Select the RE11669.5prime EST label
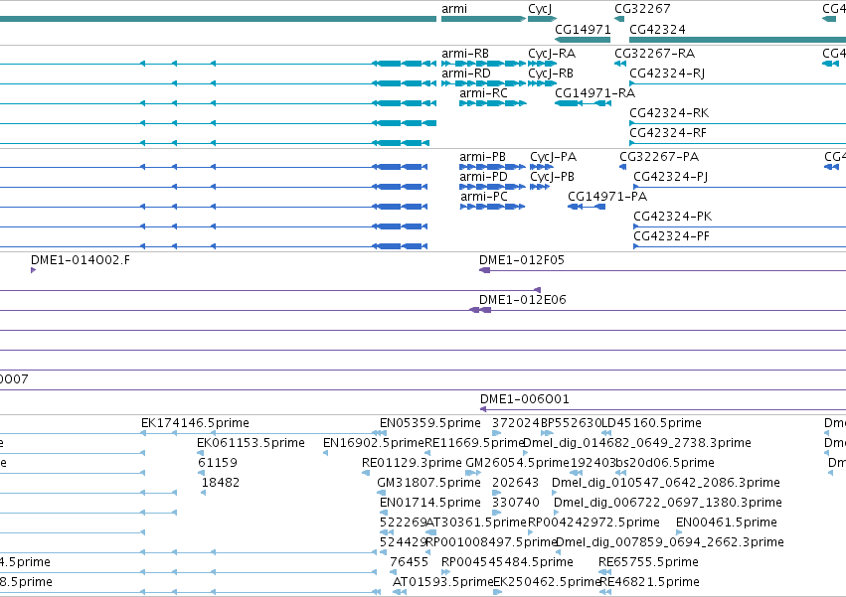Viewport: 846px width, 597px height. pyautogui.click(x=474, y=443)
